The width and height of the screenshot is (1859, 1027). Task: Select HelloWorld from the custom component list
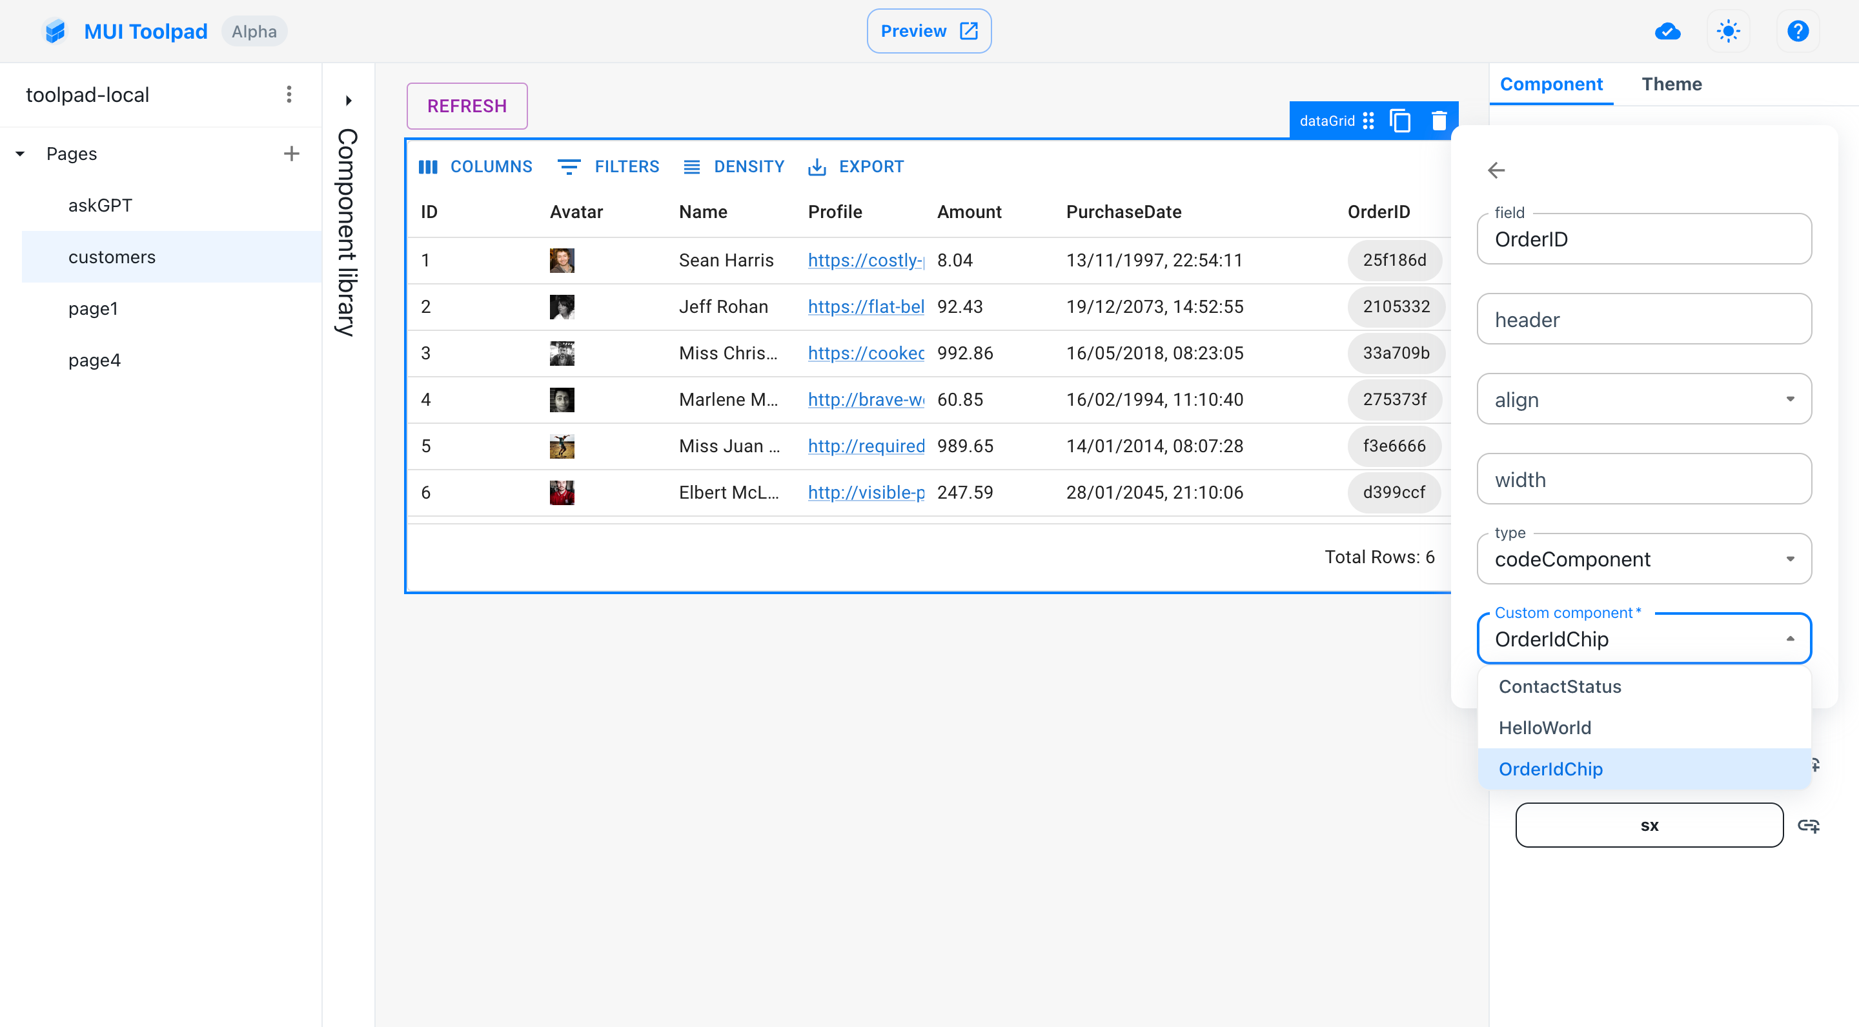pos(1545,727)
